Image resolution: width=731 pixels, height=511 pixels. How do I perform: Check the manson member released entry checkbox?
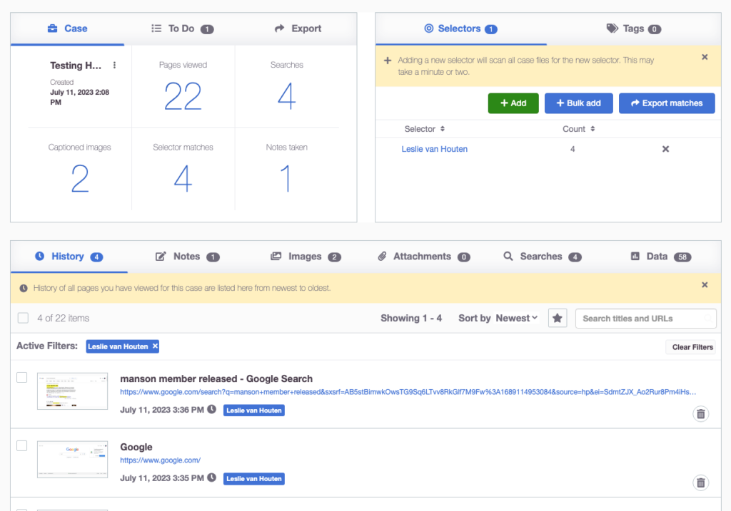[22, 377]
